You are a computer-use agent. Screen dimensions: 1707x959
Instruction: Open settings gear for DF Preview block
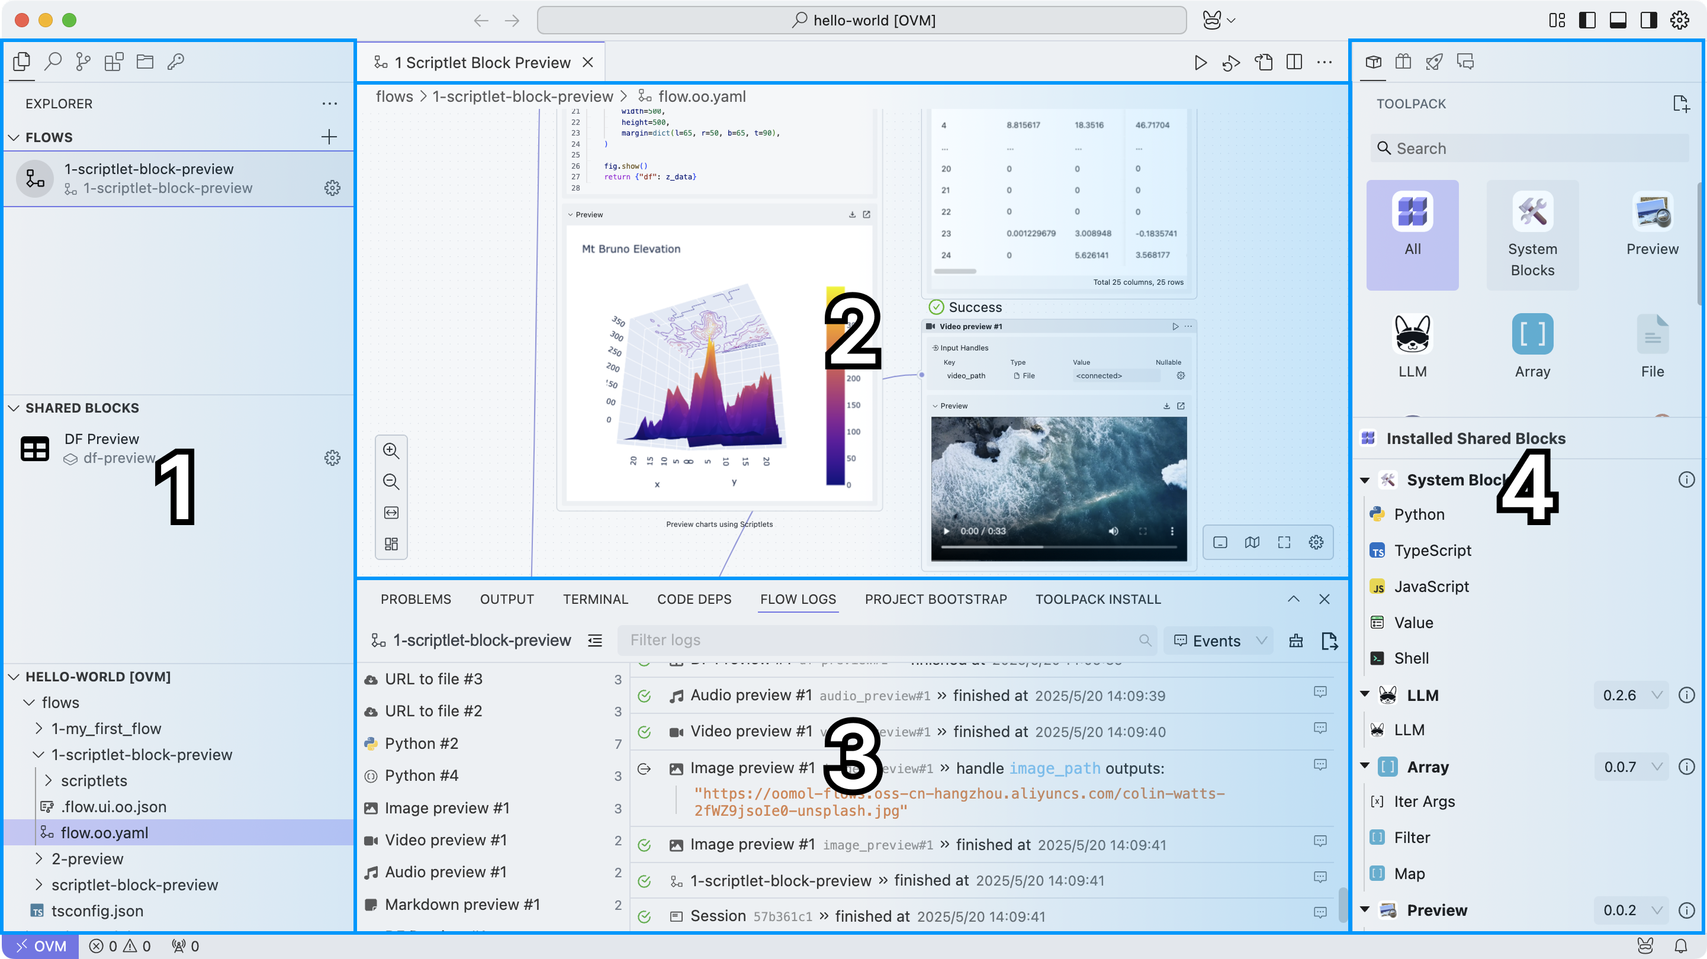tap(332, 457)
